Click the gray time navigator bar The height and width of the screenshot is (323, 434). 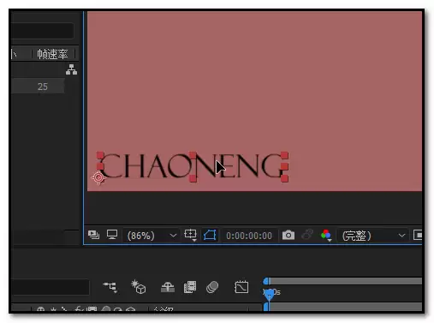345,281
